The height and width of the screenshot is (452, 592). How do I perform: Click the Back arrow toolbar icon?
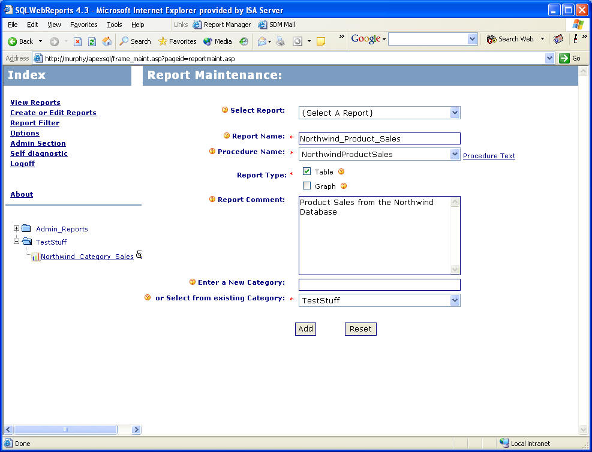coord(12,41)
